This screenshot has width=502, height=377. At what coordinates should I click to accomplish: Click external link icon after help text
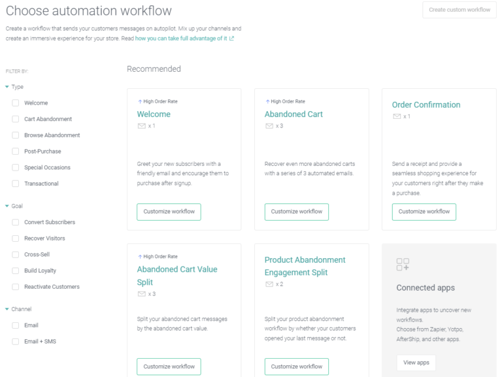pos(231,39)
